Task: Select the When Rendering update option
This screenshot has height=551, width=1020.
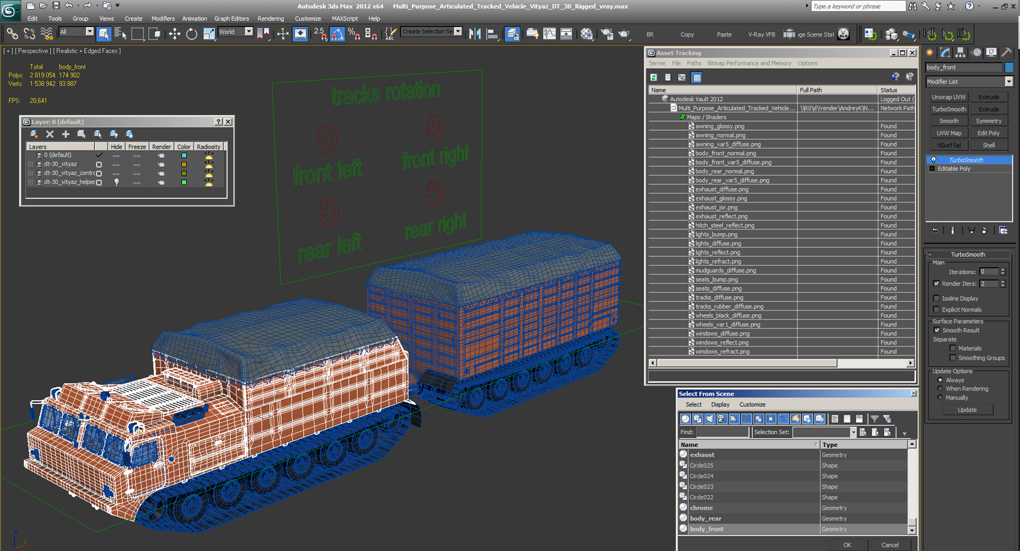Action: point(940,388)
